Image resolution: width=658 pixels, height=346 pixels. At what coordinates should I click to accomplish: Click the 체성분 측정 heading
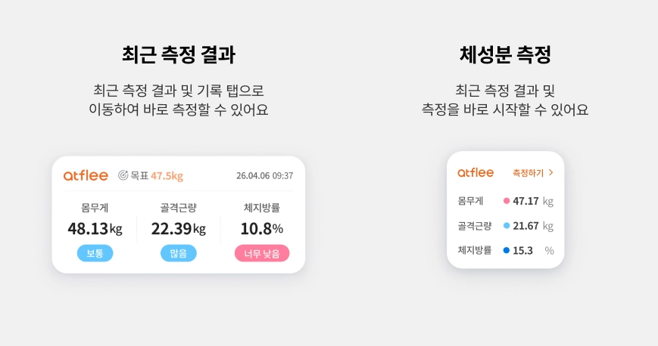click(x=505, y=55)
